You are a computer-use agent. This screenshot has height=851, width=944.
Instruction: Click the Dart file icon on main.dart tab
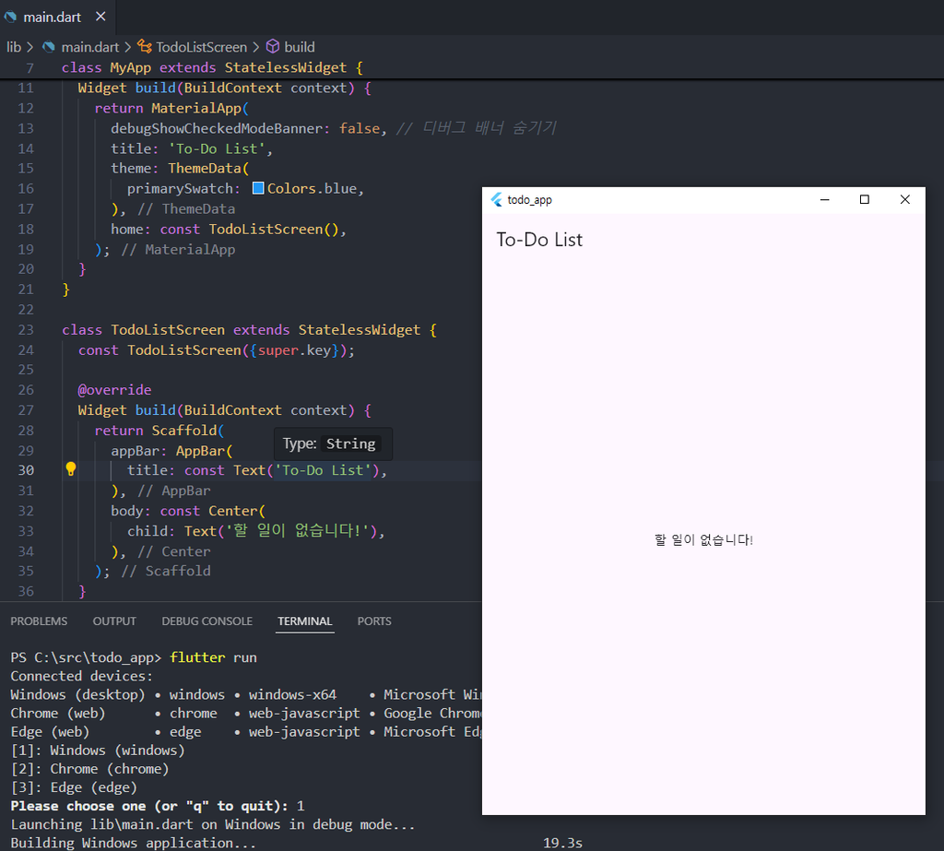coord(10,17)
